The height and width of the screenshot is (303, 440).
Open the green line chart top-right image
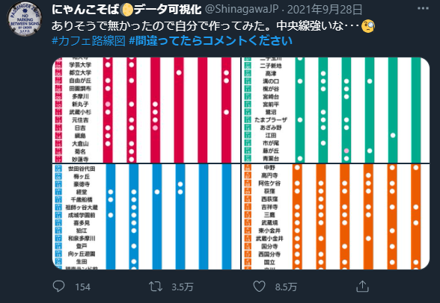[x=335, y=110]
